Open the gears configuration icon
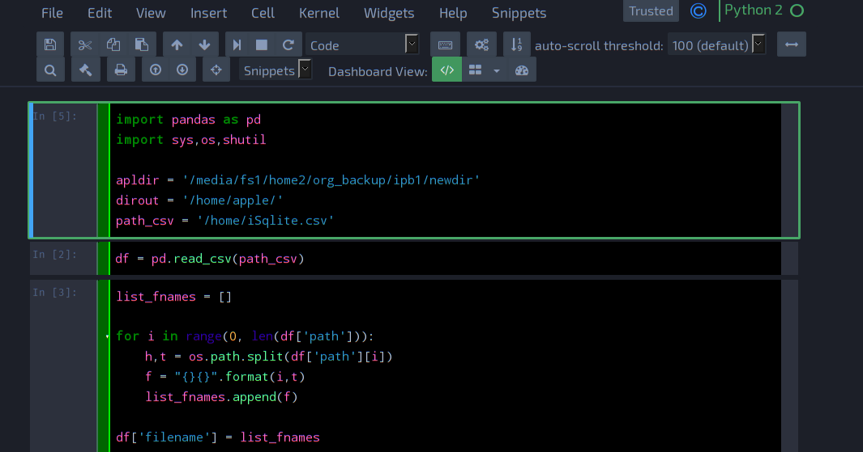 point(481,44)
